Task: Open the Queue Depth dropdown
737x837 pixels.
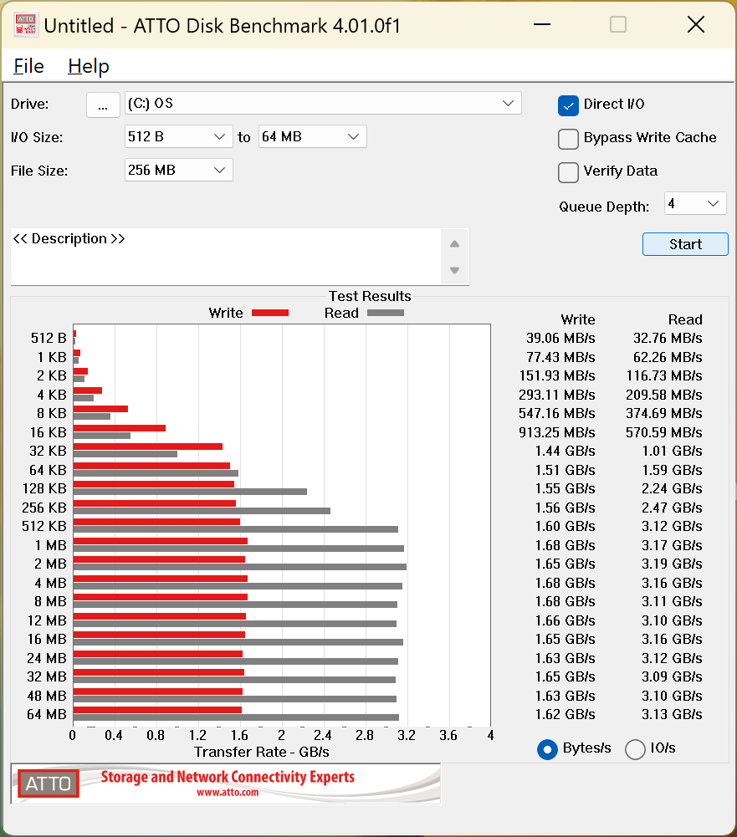Action: pyautogui.click(x=695, y=203)
